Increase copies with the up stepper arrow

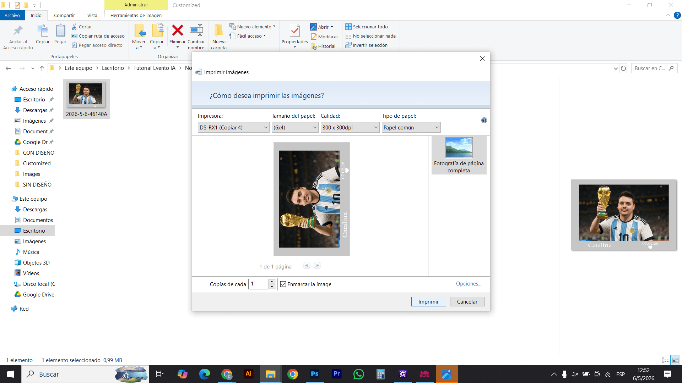pyautogui.click(x=272, y=282)
